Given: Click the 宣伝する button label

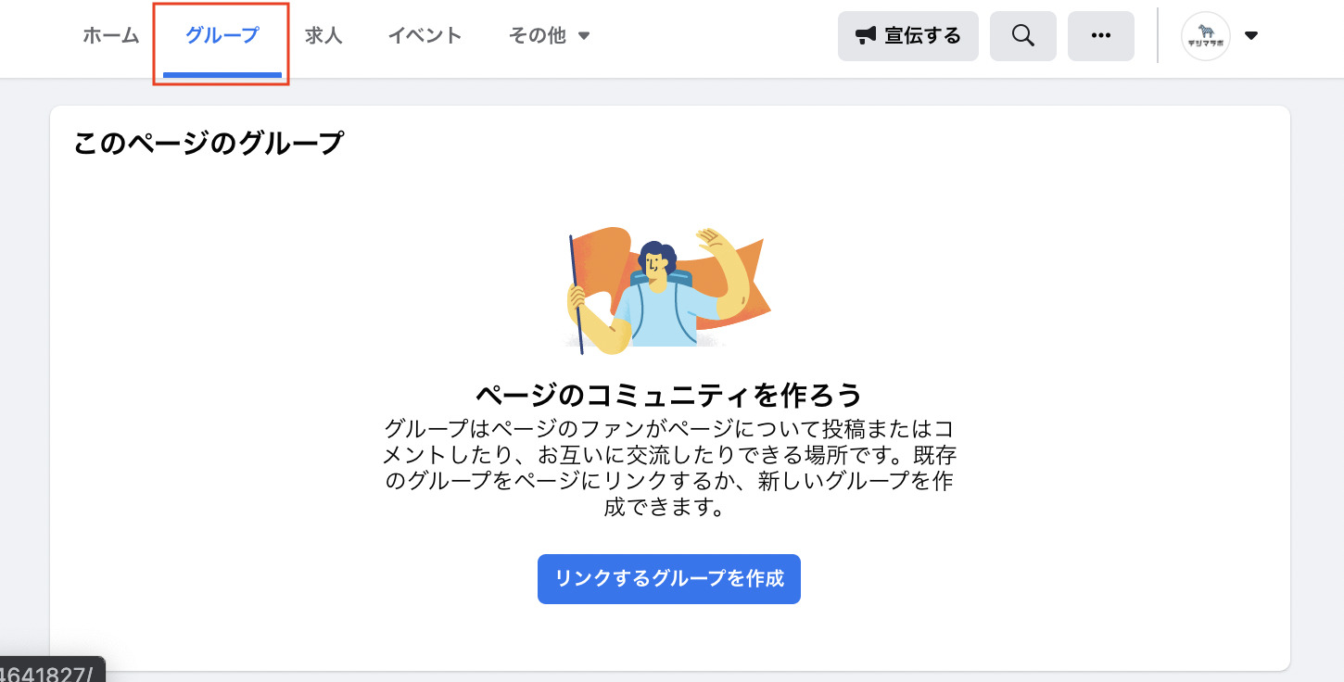Looking at the screenshot, I should [x=922, y=36].
